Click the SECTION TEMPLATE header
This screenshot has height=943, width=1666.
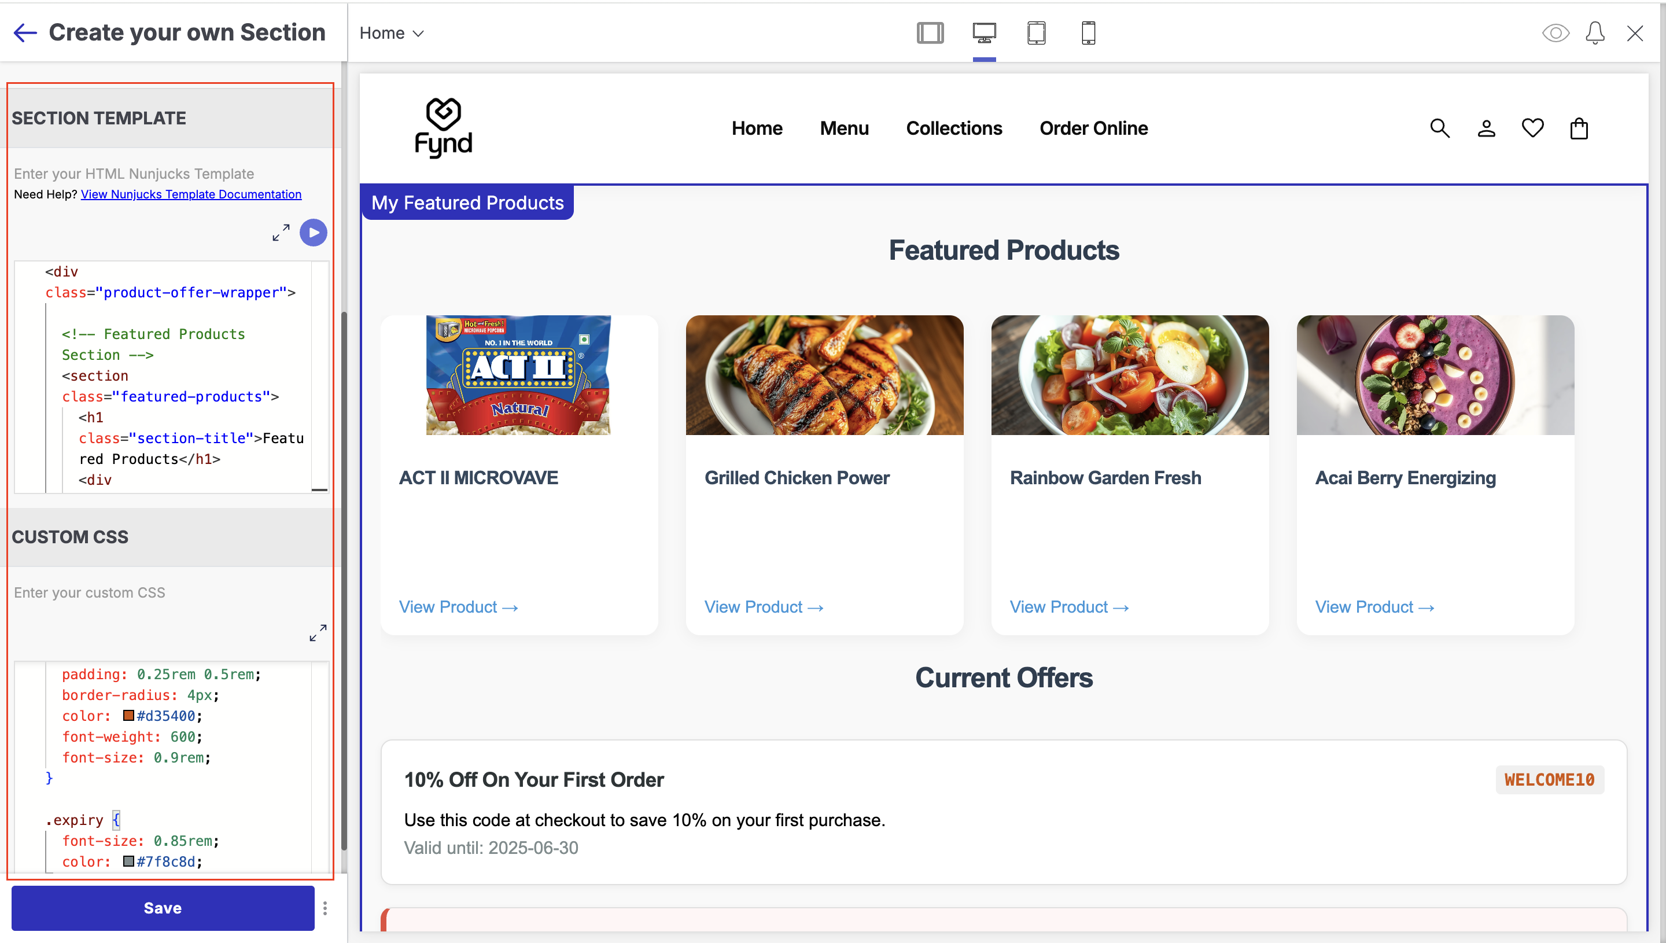169,118
